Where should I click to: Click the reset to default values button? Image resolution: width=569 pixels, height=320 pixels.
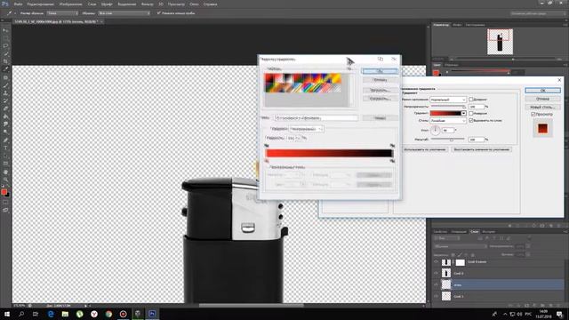tap(482, 149)
